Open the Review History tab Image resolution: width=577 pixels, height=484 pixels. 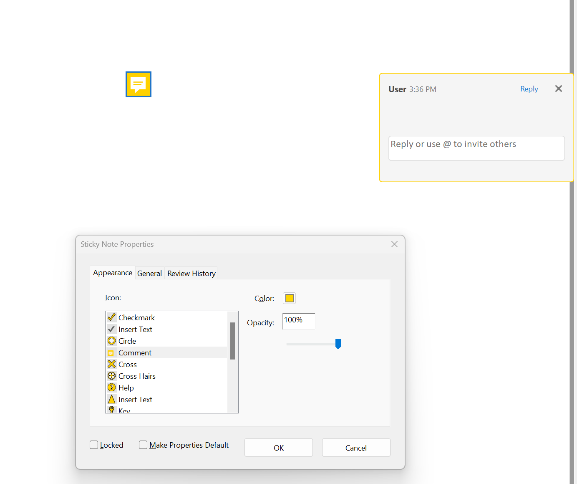pos(191,273)
